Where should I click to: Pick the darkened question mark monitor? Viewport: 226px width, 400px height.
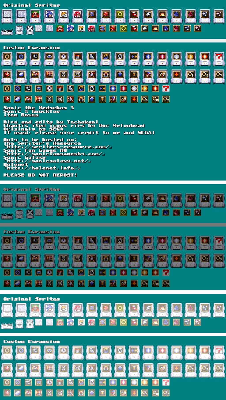pos(219,243)
